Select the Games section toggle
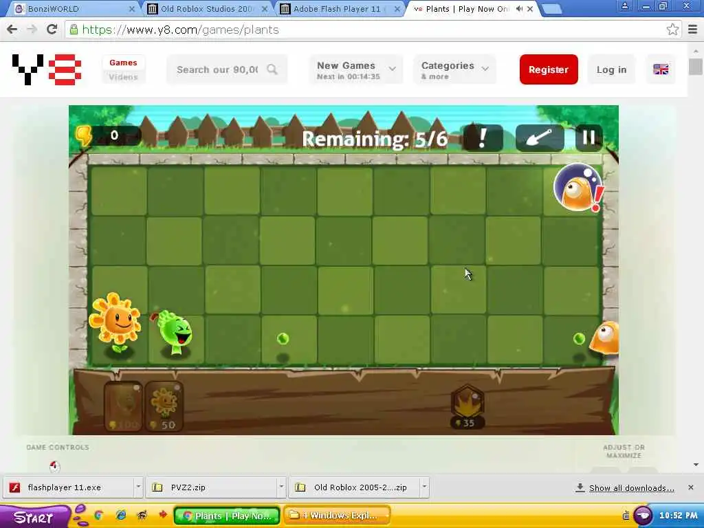Screen dimensions: 704x528 (123, 63)
